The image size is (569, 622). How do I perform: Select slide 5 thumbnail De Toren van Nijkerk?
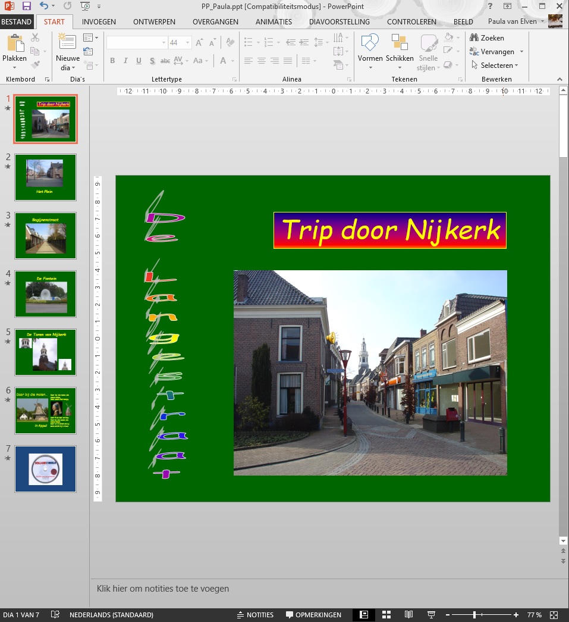pyautogui.click(x=46, y=352)
